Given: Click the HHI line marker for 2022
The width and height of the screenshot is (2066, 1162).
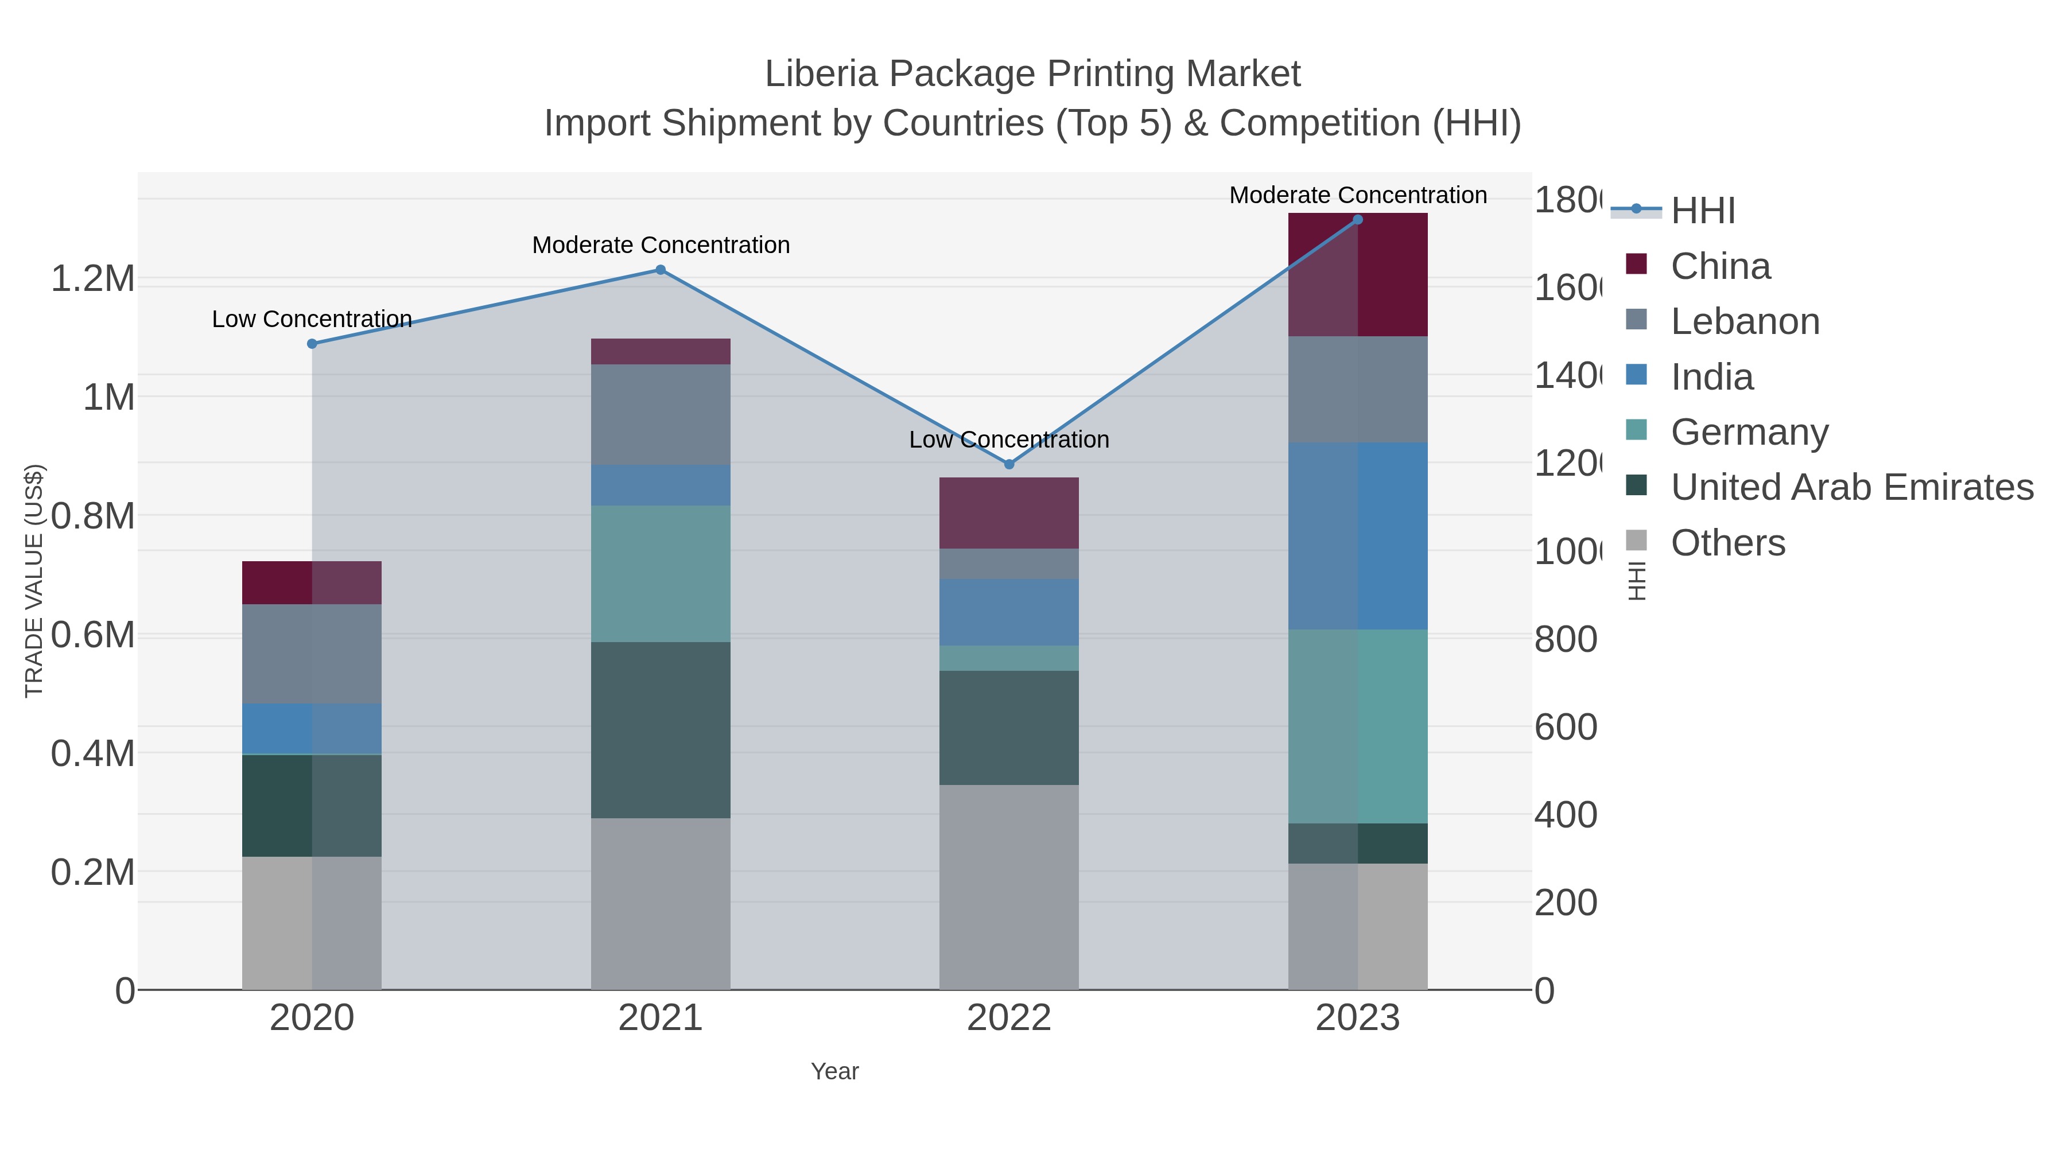Looking at the screenshot, I should pos(1009,464).
